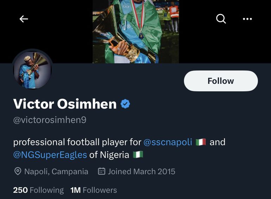Screen dimensions: 271x199
Task: Open the @sscnapoli mention link
Action: [168, 142]
